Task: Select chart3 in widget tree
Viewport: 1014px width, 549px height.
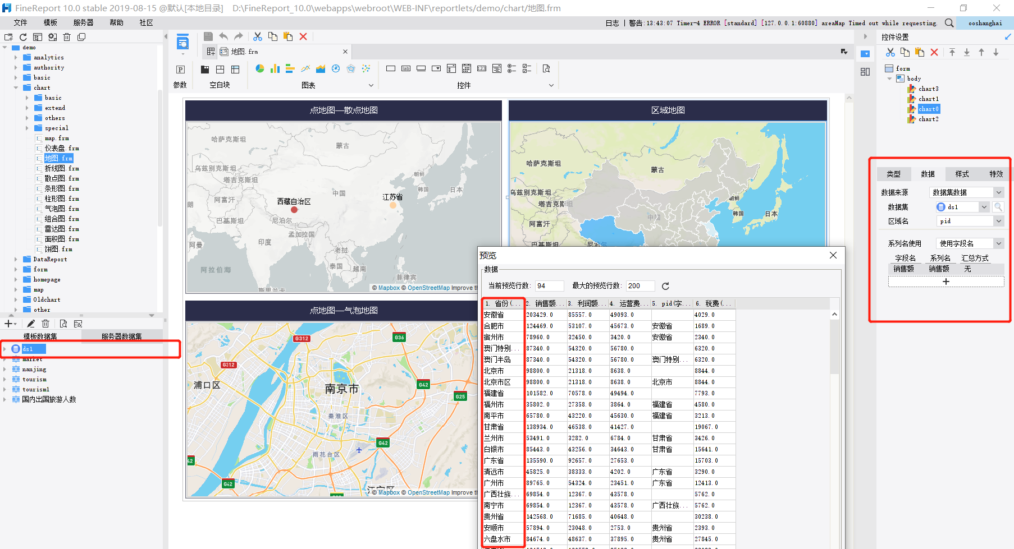Action: tap(928, 89)
